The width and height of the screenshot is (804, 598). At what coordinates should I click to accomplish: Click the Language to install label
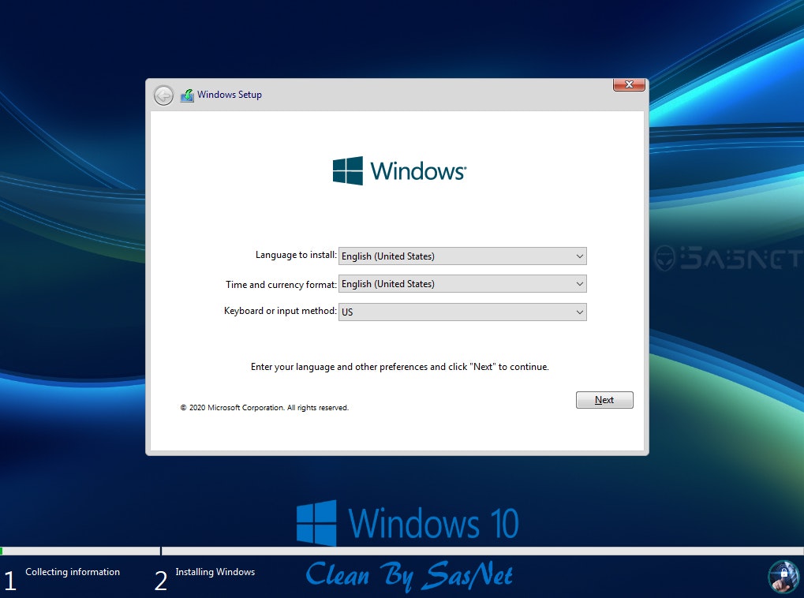pos(296,255)
